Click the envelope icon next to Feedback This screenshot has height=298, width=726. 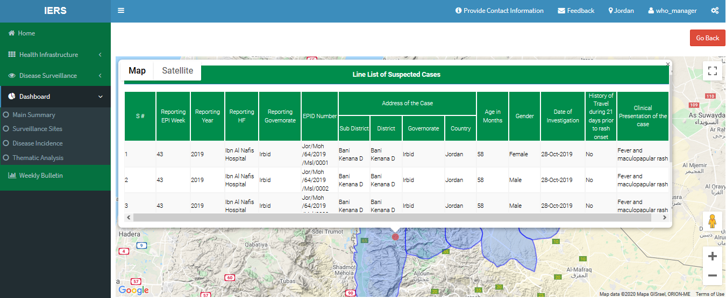561,11
